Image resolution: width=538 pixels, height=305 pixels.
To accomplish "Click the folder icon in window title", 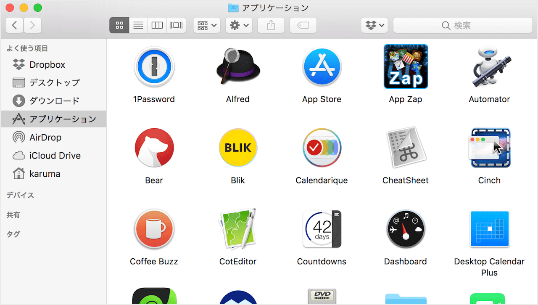I will (233, 8).
